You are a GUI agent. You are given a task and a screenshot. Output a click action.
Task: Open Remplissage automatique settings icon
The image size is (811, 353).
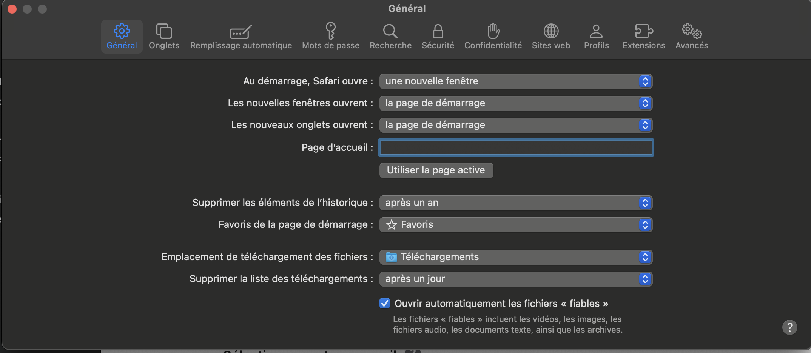pos(241,32)
